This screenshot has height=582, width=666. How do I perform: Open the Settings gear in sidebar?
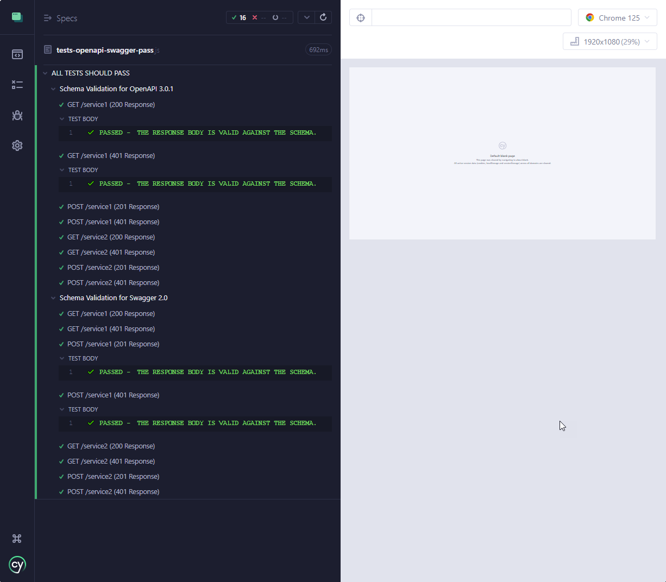[17, 145]
